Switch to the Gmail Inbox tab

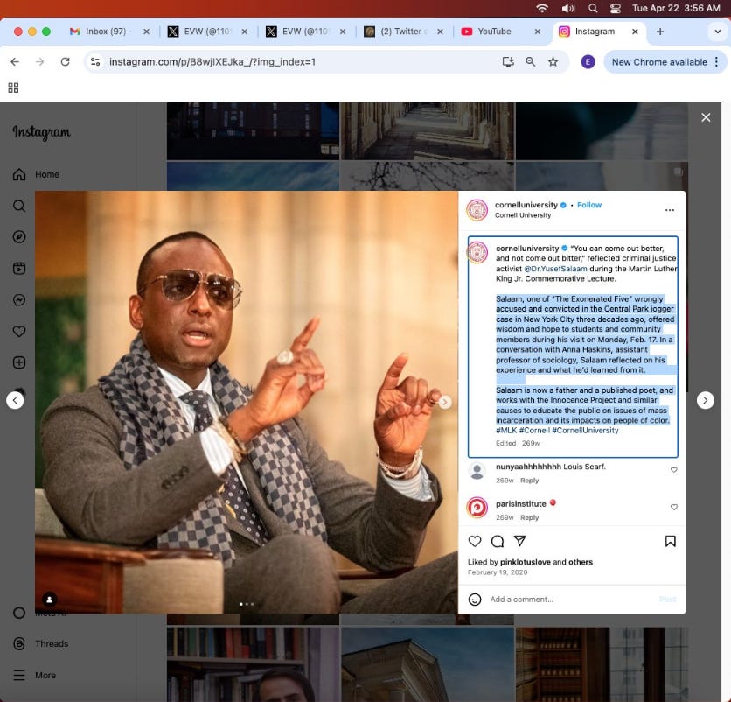[108, 32]
